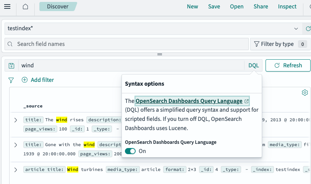Click the Refresh button
Viewport: 311px width, 184px height.
point(288,65)
